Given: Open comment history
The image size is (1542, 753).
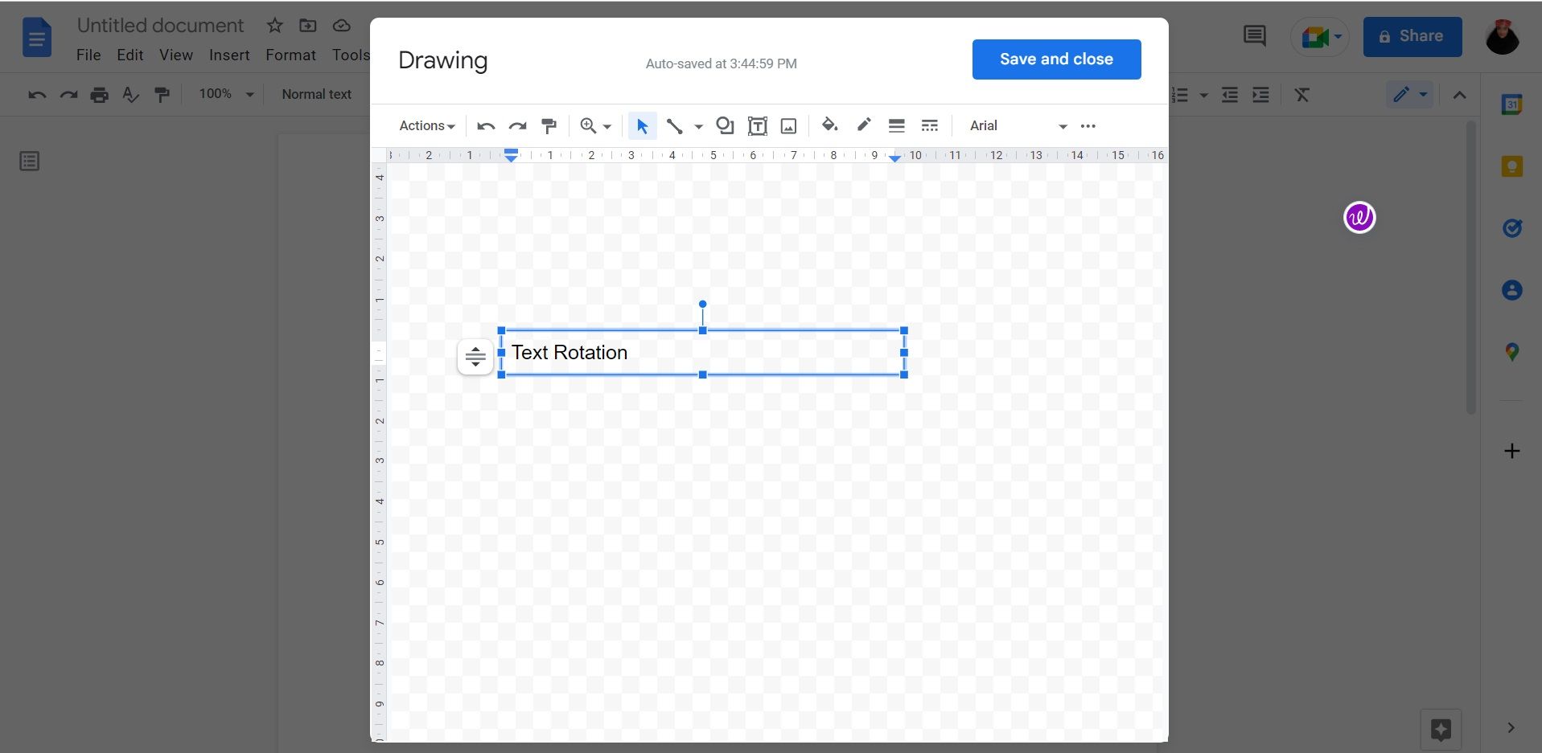Looking at the screenshot, I should coord(1254,35).
